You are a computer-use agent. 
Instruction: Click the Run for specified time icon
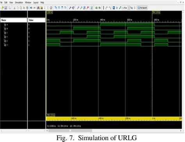click(120, 8)
